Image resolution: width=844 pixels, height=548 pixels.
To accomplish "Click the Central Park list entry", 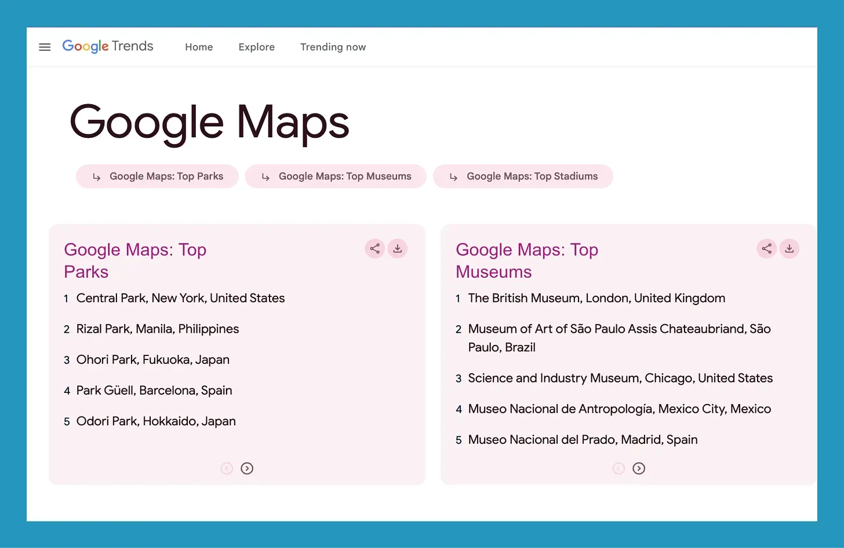I will [180, 298].
